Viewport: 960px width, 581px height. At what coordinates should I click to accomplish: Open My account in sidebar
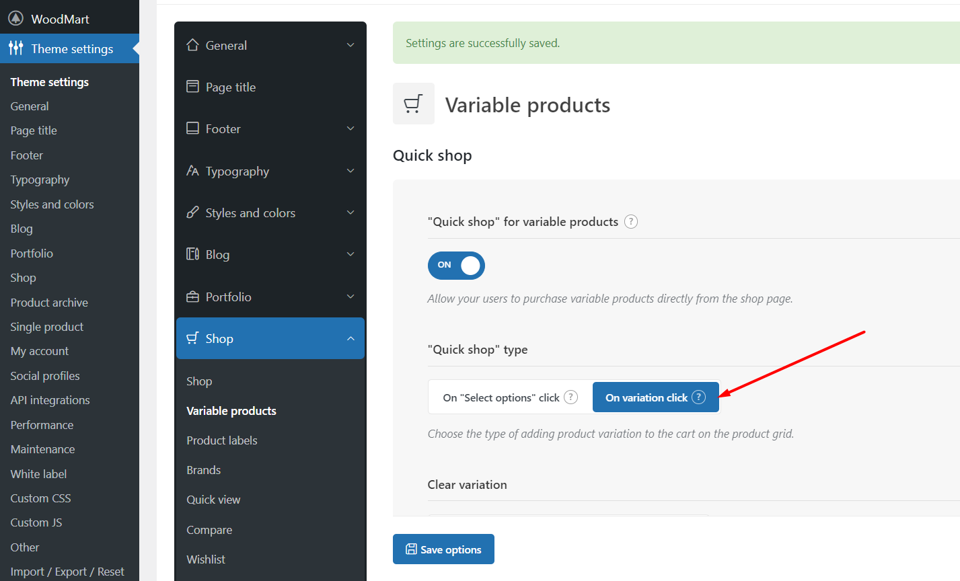(x=40, y=351)
